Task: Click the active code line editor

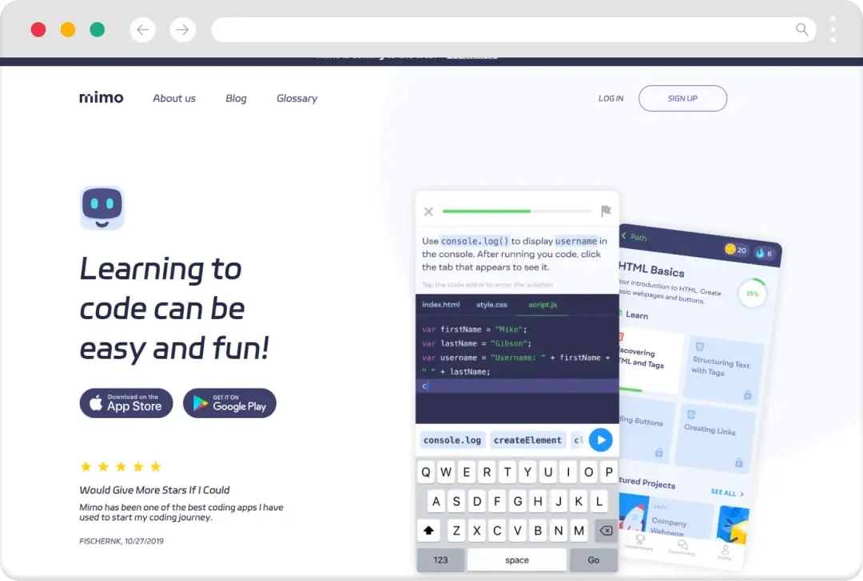Action: tap(517, 385)
